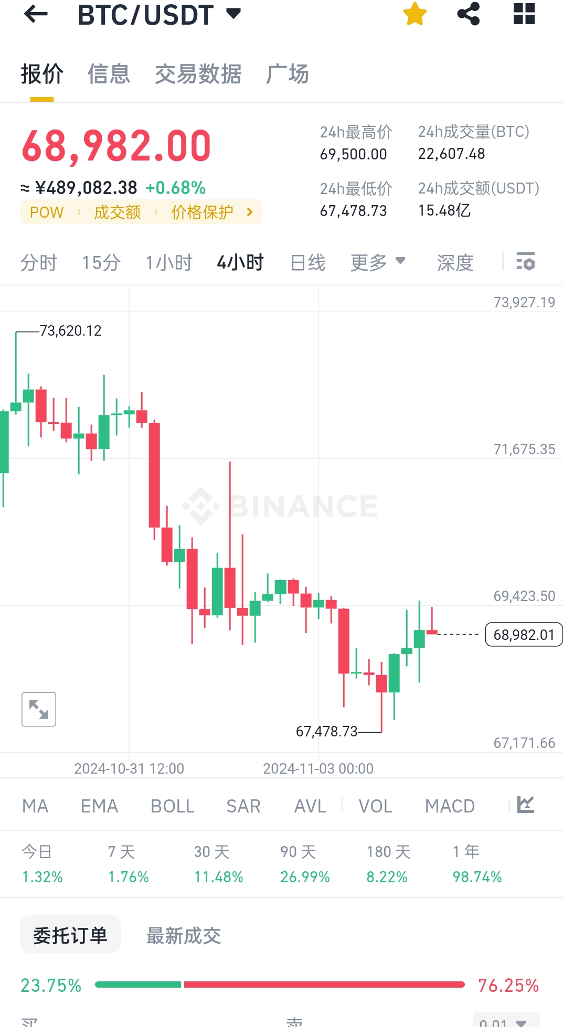The image size is (563, 1027).
Task: Tap the 68,982.01 current price label
Action: 523,635
